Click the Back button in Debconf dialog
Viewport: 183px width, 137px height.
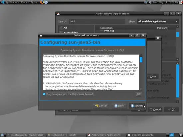(x=119, y=106)
